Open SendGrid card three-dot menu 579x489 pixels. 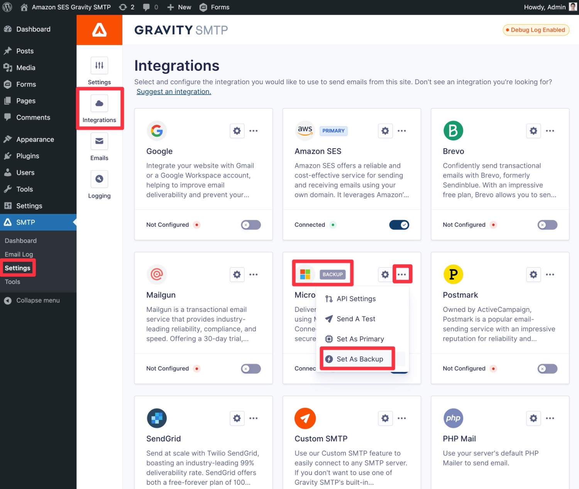(x=254, y=418)
